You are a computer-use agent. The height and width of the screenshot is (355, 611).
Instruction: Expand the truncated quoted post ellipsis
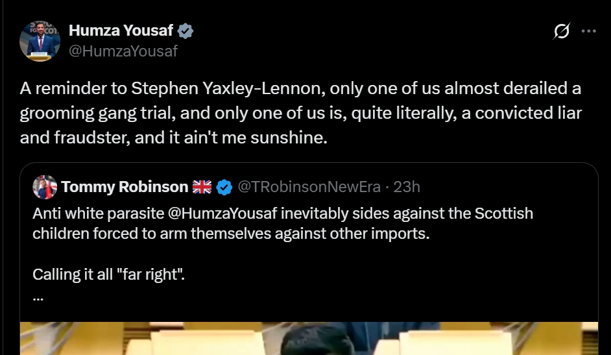coord(38,298)
